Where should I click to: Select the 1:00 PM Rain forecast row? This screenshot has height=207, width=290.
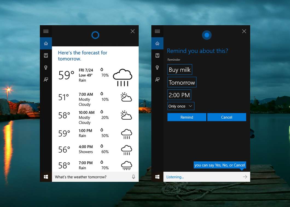coord(95,133)
